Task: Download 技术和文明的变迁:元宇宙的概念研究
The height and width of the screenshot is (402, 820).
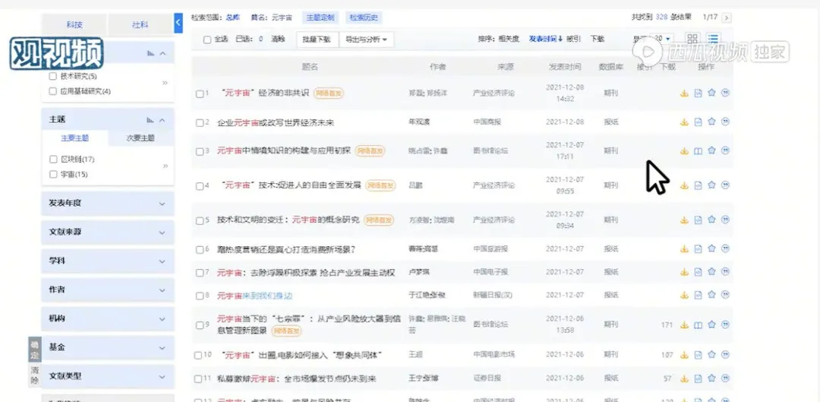Action: (x=683, y=220)
